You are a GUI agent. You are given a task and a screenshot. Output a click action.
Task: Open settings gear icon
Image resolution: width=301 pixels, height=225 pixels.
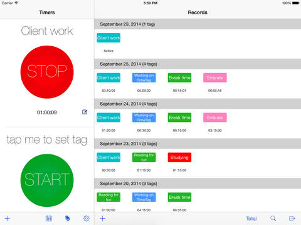87,218
